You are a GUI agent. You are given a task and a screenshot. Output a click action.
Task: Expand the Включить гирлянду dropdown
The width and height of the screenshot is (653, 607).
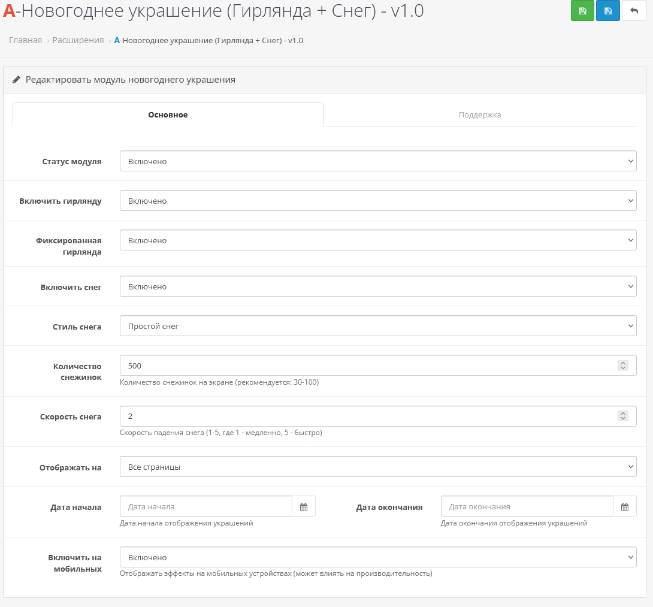(x=378, y=201)
